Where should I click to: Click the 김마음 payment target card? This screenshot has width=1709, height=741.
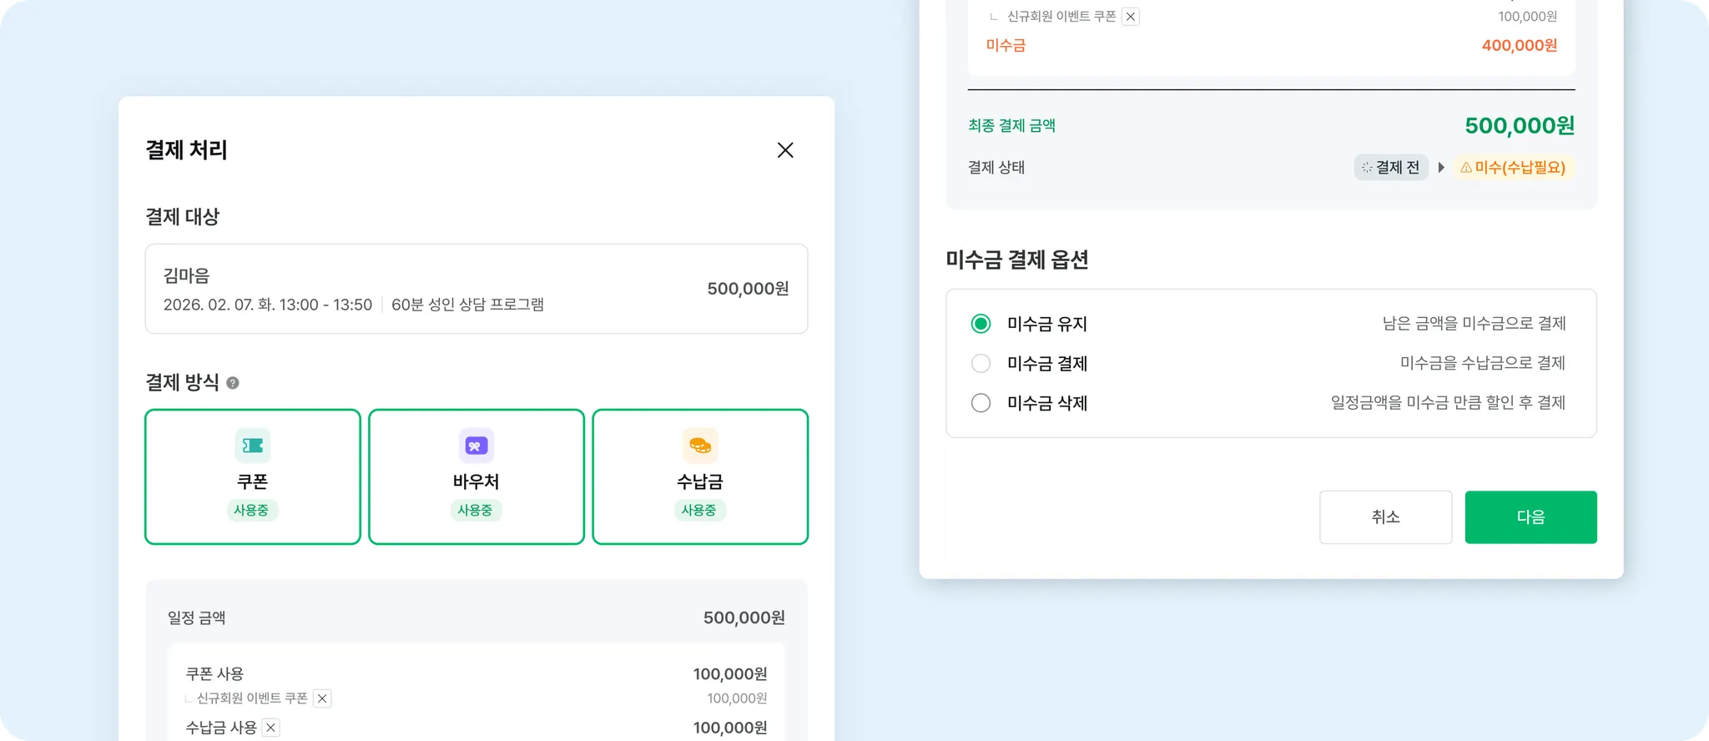pos(476,289)
